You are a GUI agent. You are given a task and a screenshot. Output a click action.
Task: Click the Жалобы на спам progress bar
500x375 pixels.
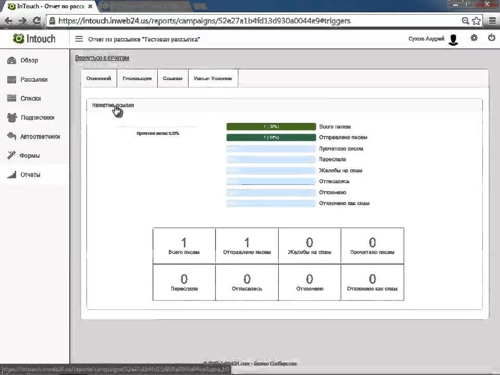271,170
